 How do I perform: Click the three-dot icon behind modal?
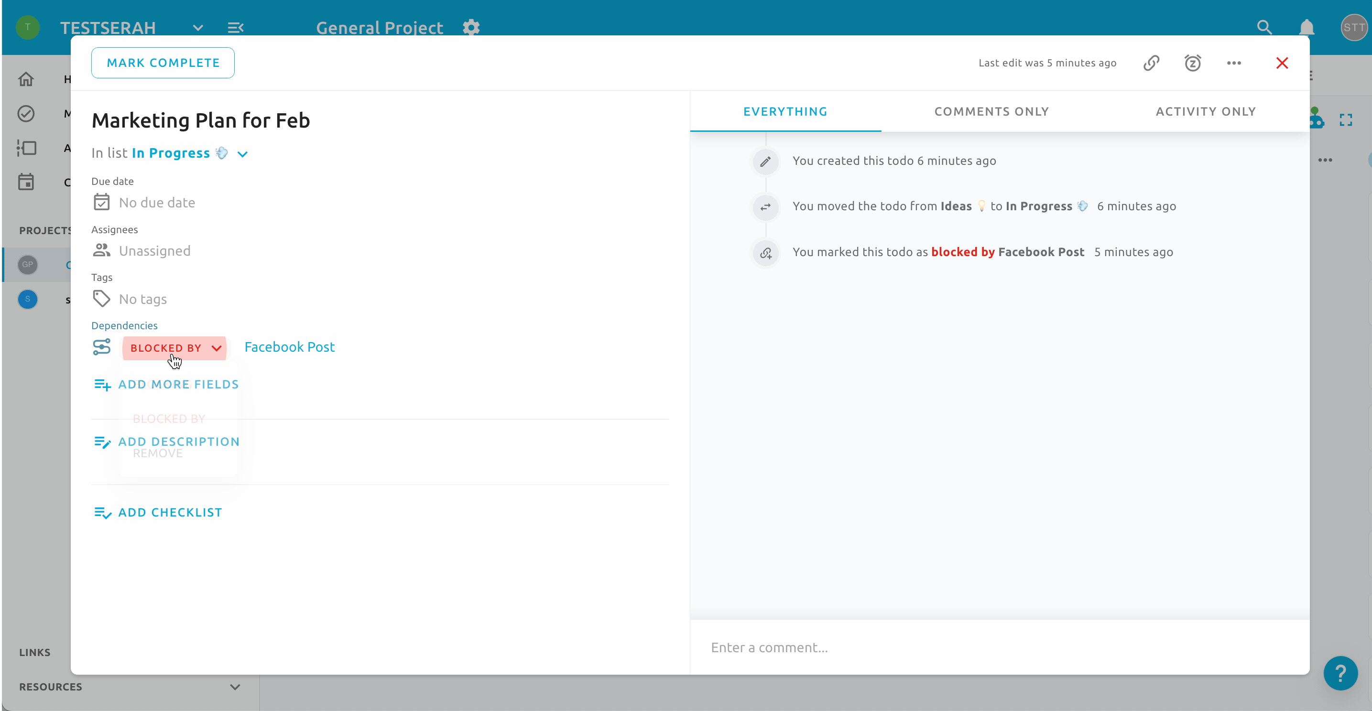1325,160
